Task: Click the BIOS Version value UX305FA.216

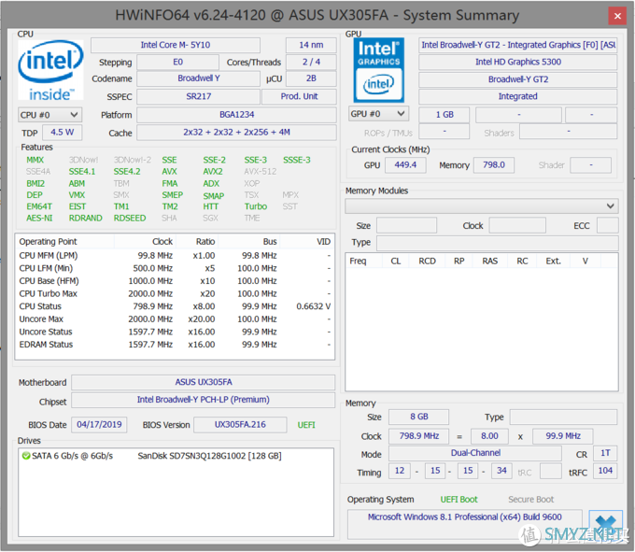Action: (x=240, y=425)
